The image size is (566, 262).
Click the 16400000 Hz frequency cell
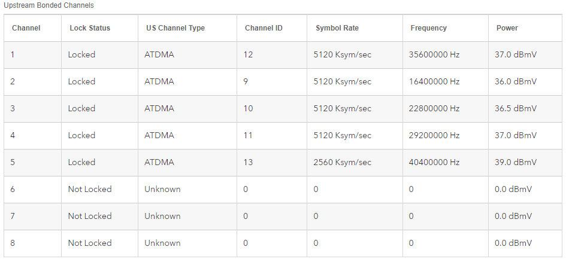(x=434, y=82)
